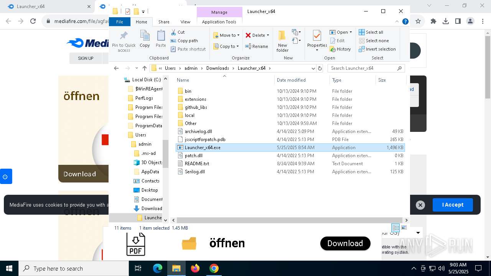
Task: Click the black Download button
Action: [x=345, y=243]
